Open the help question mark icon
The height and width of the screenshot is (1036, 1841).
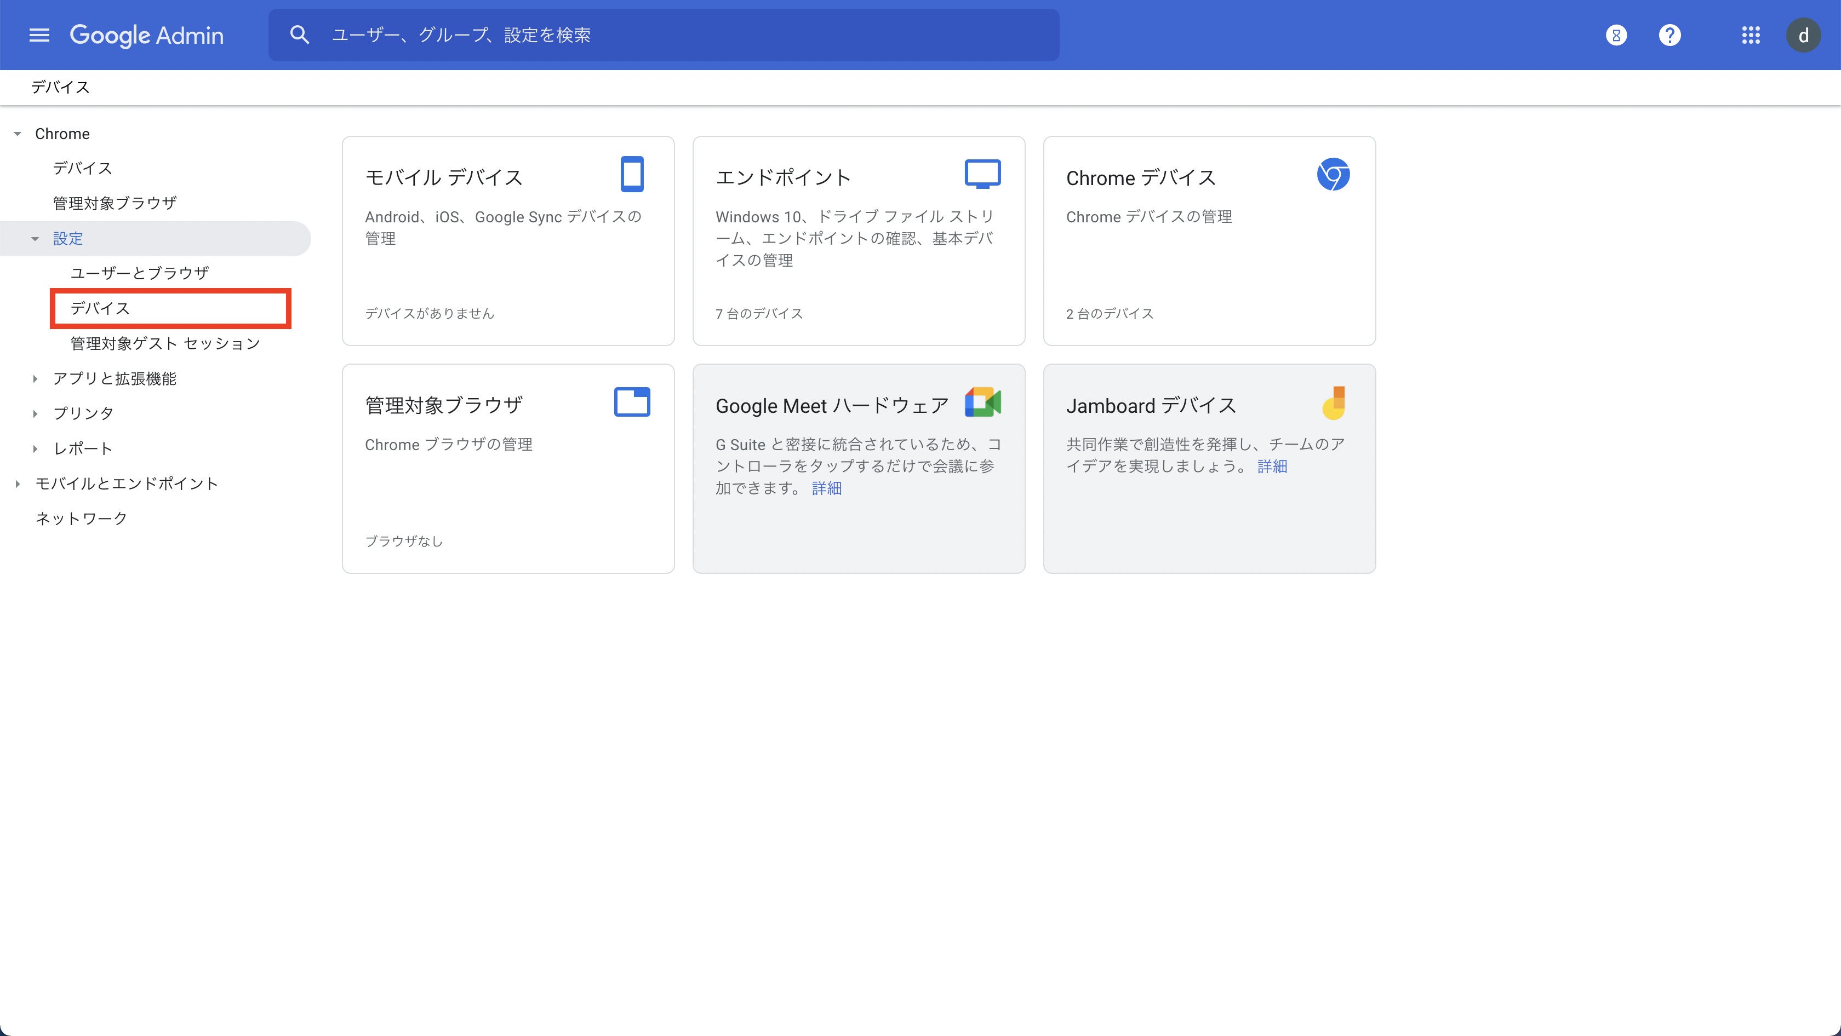(x=1670, y=35)
